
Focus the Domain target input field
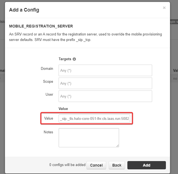click(x=105, y=70)
